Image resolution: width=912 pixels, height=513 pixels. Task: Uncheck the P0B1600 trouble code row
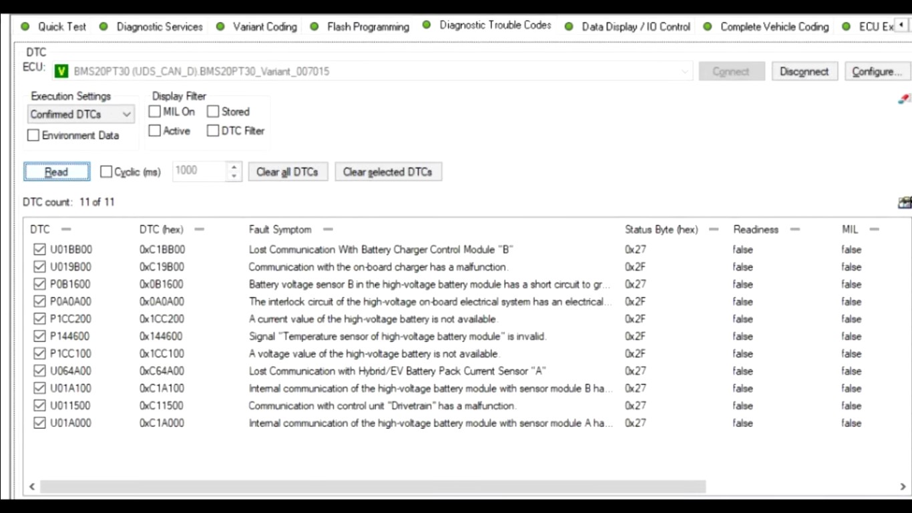click(39, 285)
